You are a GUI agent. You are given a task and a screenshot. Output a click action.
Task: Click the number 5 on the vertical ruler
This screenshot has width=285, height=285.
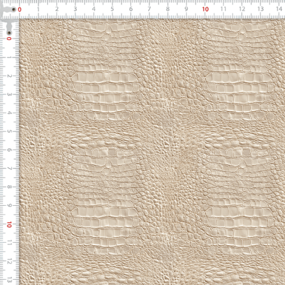[9, 132]
